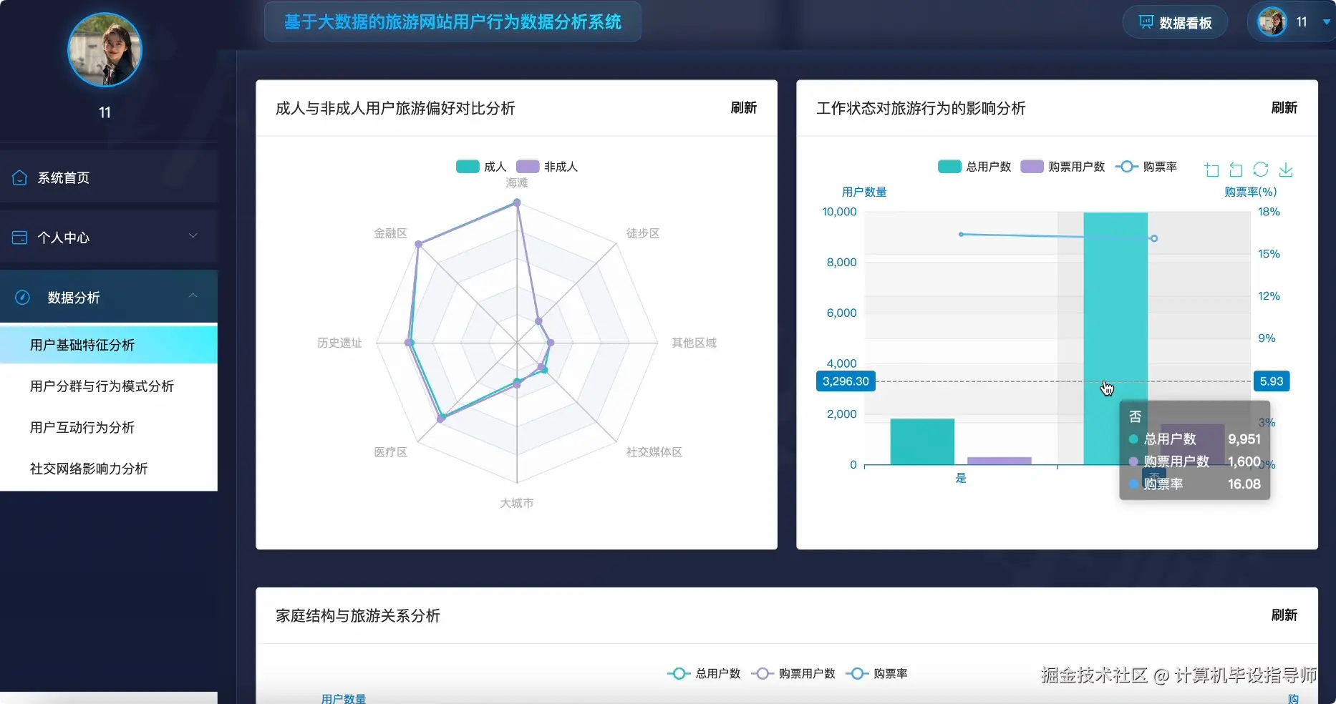Toggle 总用户数 legend in family structure chart

[705, 674]
